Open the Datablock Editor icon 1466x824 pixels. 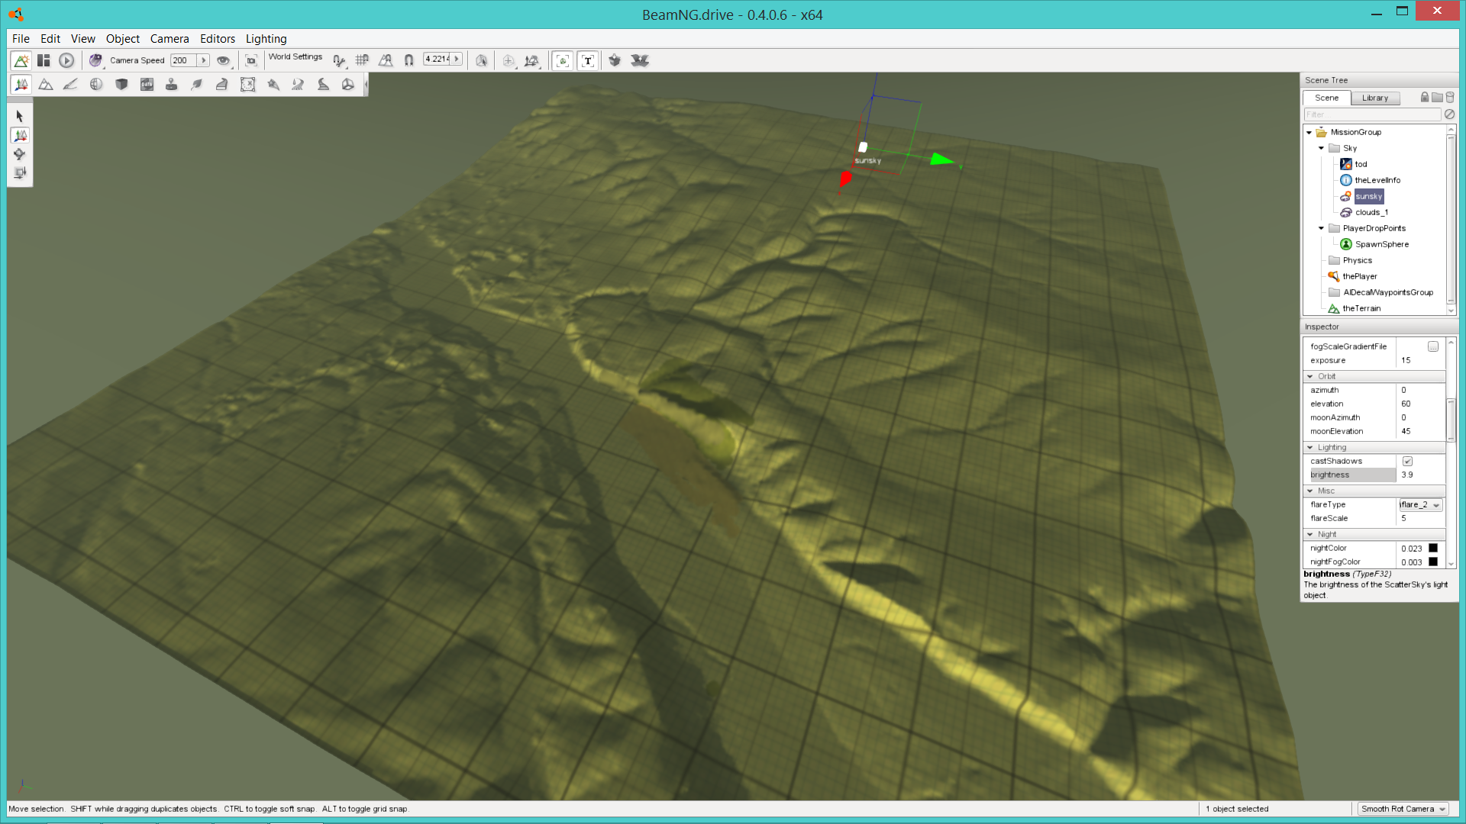147,85
